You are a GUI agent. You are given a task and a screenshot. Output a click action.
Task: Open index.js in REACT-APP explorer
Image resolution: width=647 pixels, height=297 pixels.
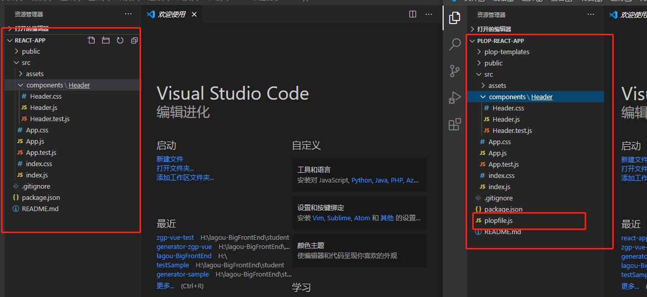pos(37,175)
